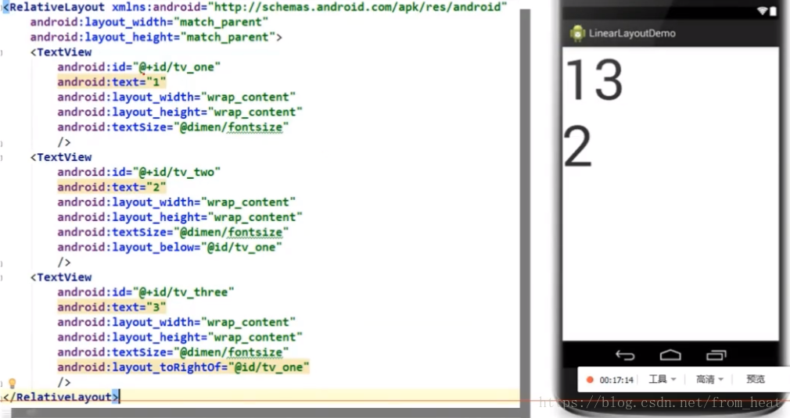Click the large digit 2 in preview

click(577, 146)
